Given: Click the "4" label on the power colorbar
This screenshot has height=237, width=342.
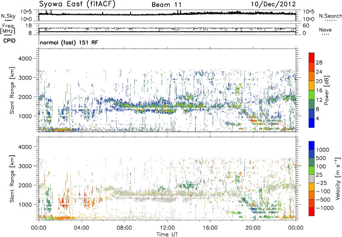Looking at the screenshot, I should point(317,118).
